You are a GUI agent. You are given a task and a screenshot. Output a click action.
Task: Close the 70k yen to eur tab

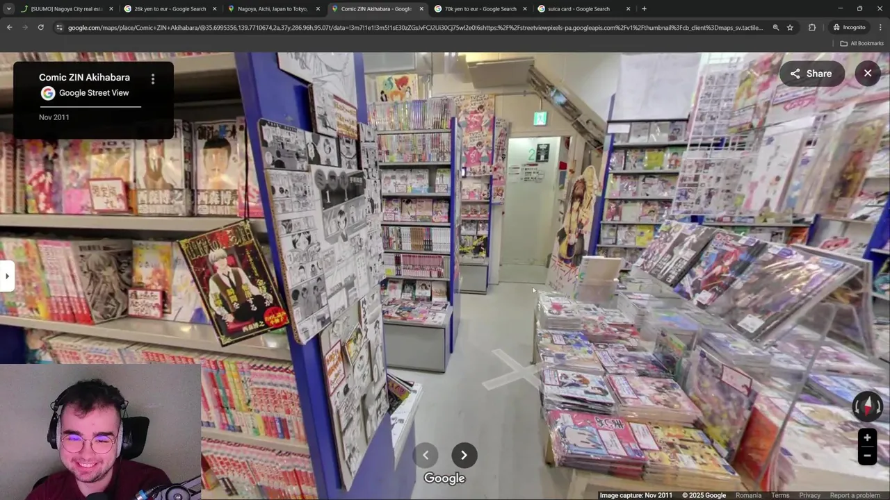click(x=525, y=9)
